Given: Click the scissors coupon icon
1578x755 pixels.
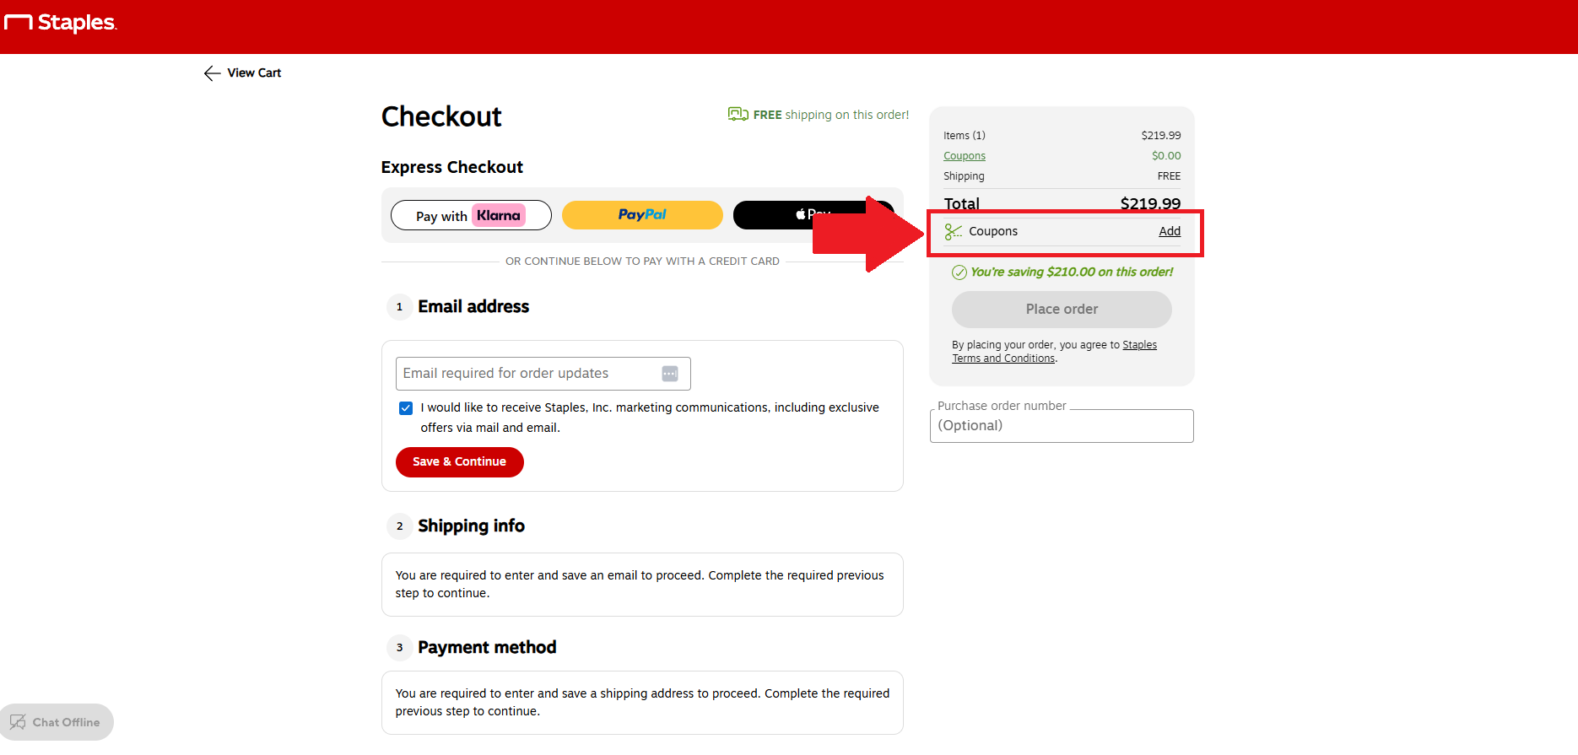Looking at the screenshot, I should [x=954, y=232].
